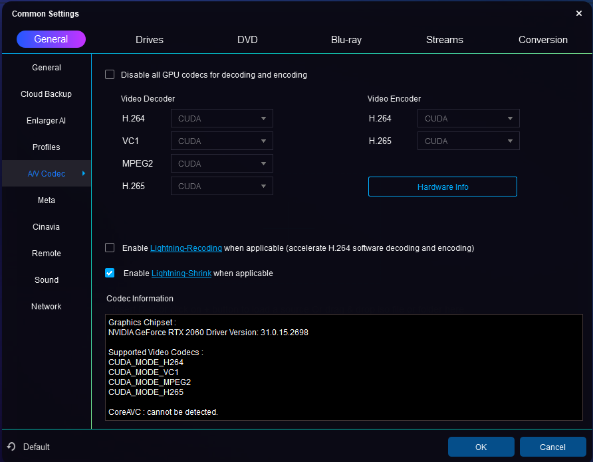This screenshot has width=593, height=462.
Task: Switch to the Streams tab
Action: (x=444, y=40)
